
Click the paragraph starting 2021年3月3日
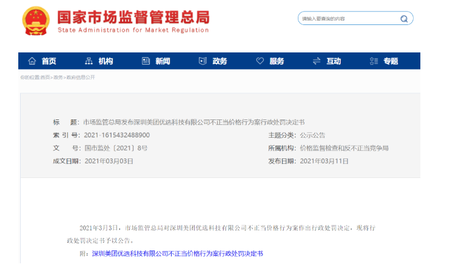(221, 234)
